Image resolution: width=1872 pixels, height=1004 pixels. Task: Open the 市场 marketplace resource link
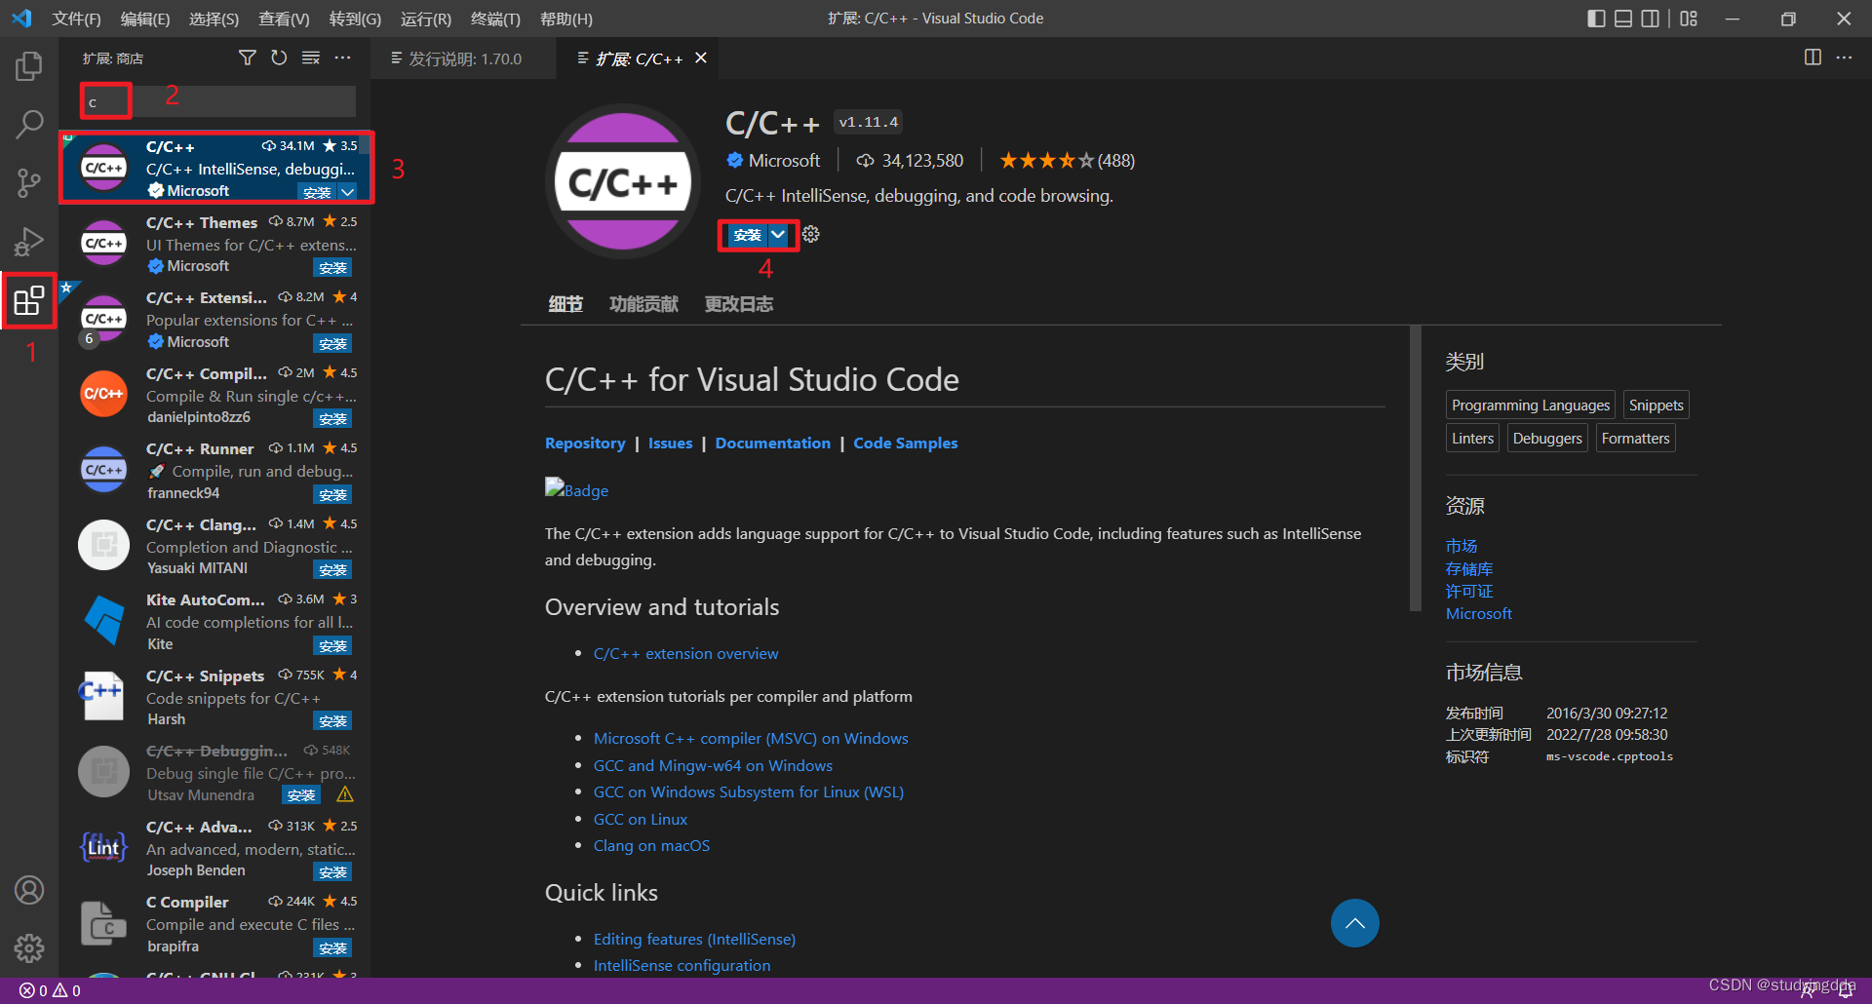point(1462,546)
